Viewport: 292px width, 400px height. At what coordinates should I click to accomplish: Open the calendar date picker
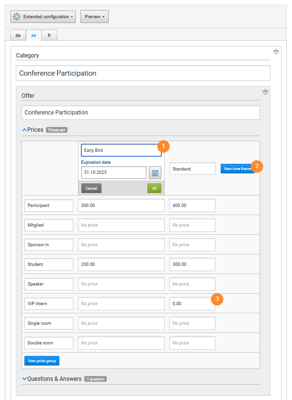(x=155, y=172)
